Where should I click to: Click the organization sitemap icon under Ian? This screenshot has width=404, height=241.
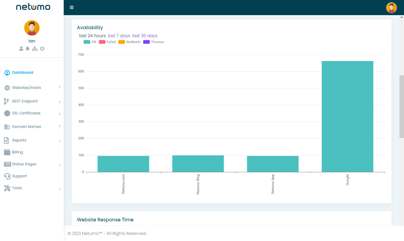coord(34,49)
